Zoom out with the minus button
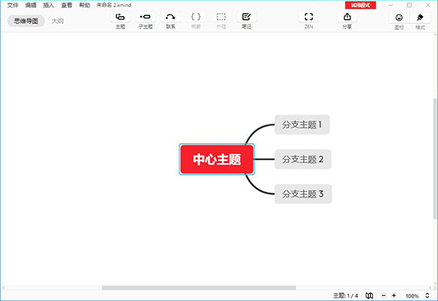438x301 pixels. tap(384, 295)
